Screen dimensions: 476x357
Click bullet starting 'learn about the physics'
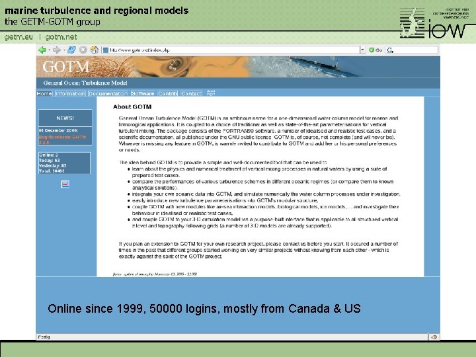[x=259, y=172]
